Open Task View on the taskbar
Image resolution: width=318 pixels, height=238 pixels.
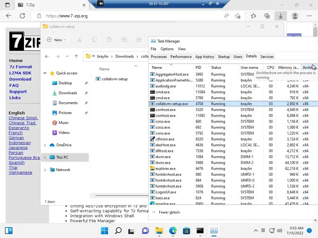click(131, 231)
